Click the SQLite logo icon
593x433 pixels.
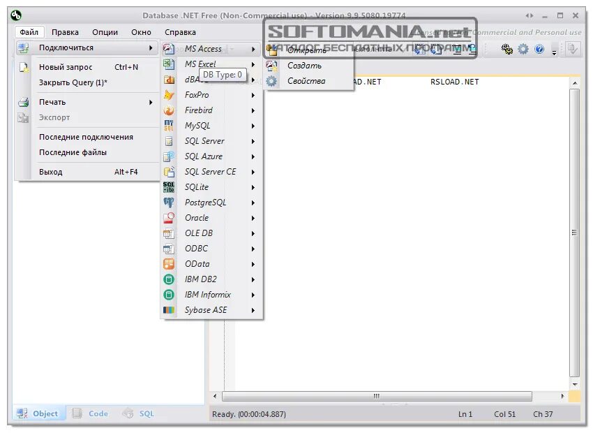169,187
